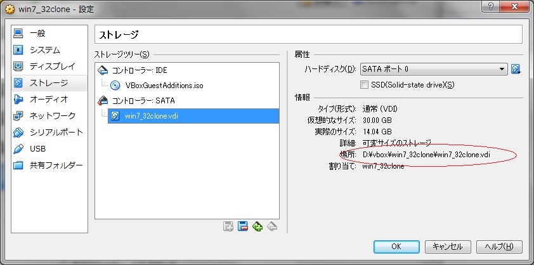This screenshot has height=265, width=534.
Task: Open the SATA ポート 0 dropdown
Action: point(434,69)
